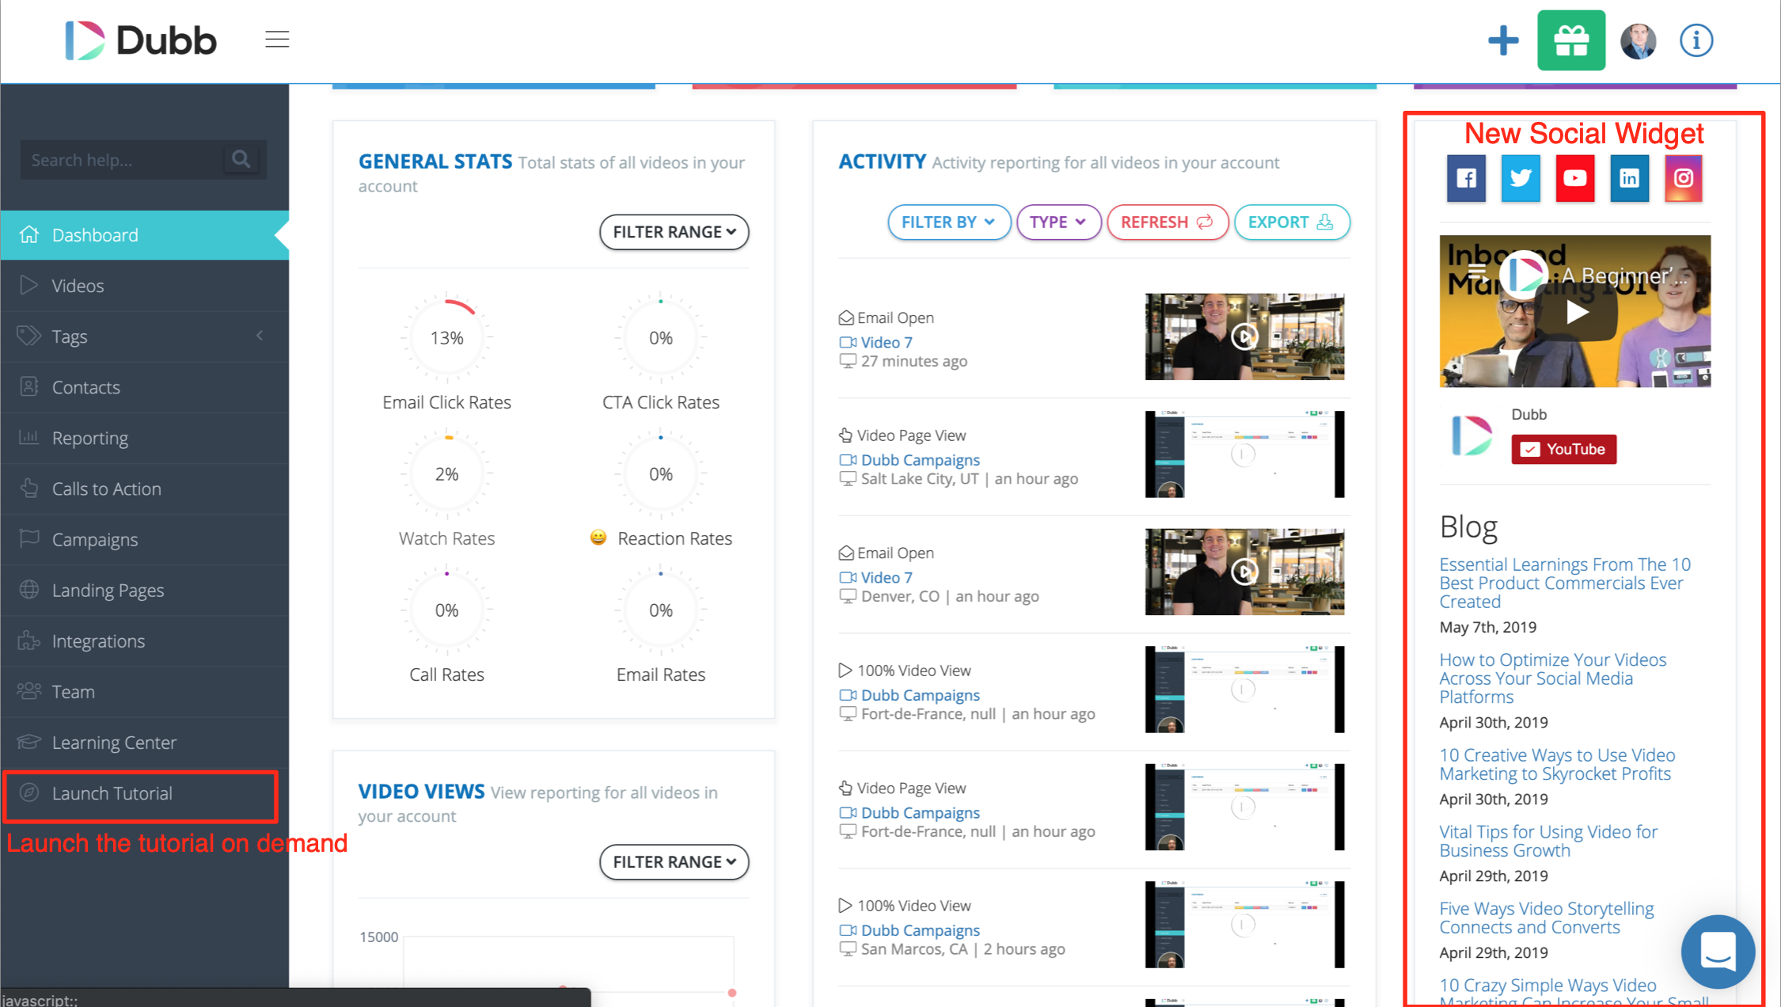Open thumbnail for 27 minutes ago email
The image size is (1781, 1007).
[1244, 336]
